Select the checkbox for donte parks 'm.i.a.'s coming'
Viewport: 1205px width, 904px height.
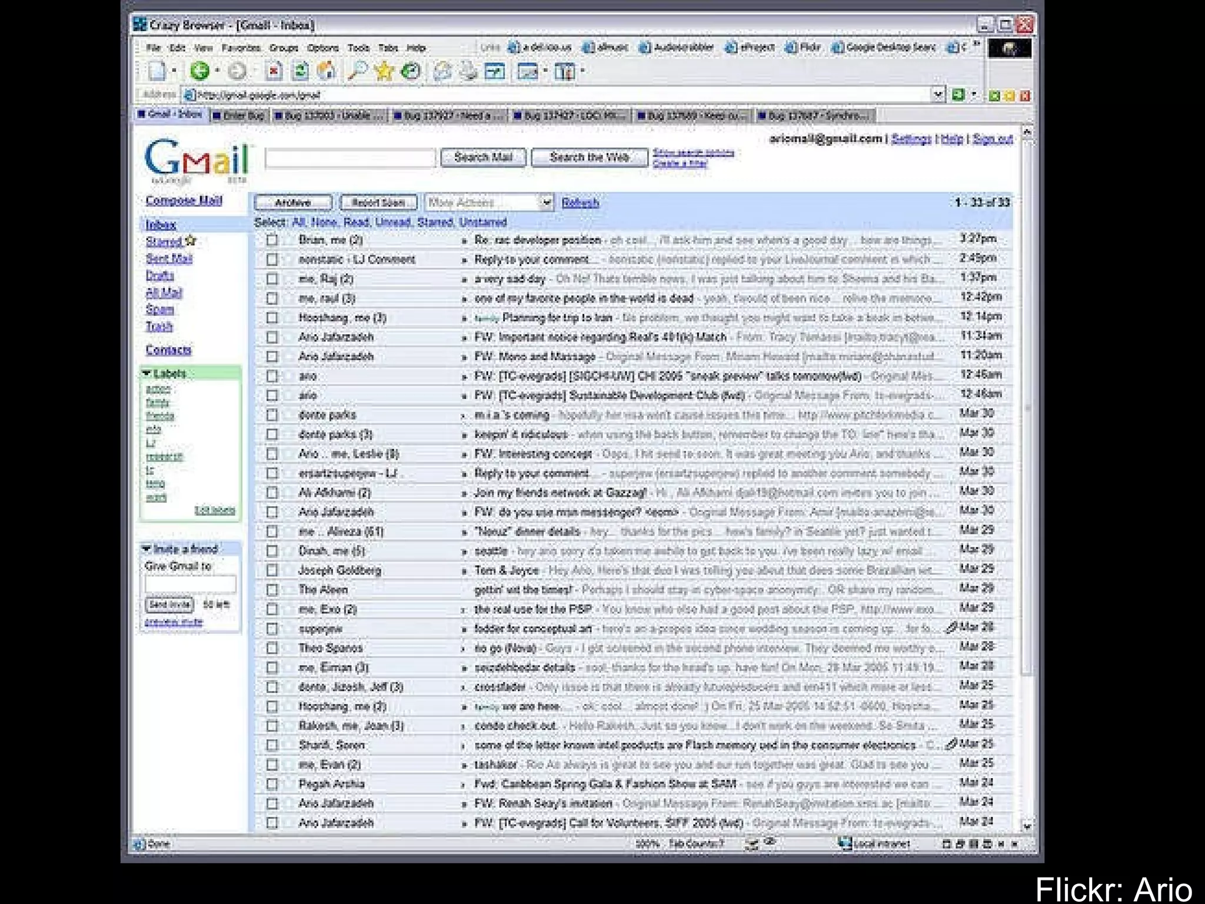[272, 415]
